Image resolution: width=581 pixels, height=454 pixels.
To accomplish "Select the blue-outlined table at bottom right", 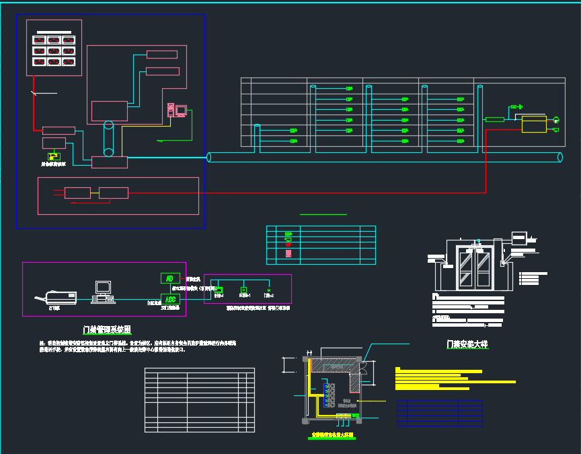I will tap(440, 413).
